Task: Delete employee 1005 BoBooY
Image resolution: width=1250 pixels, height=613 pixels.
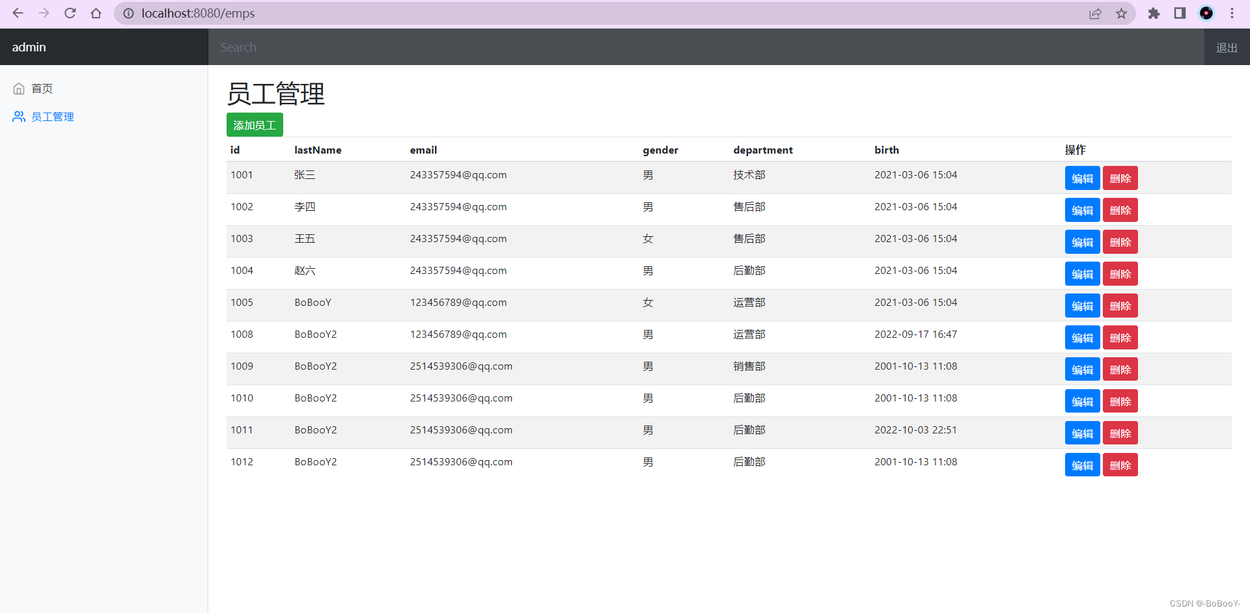Action: (x=1120, y=306)
